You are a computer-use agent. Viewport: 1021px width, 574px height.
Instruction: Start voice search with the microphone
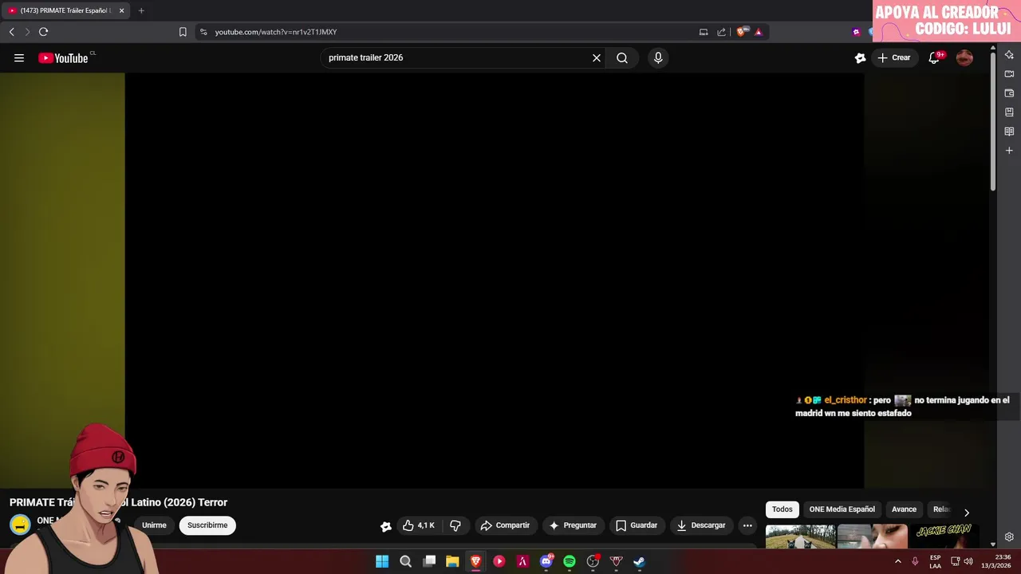[658, 57]
